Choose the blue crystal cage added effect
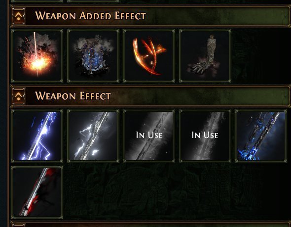 click(x=93, y=56)
